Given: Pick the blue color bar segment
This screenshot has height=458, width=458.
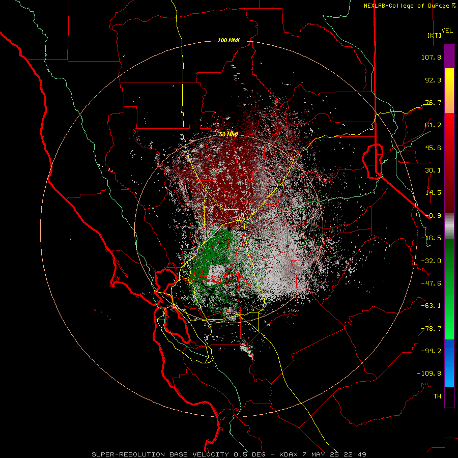Looking at the screenshot, I should (449, 363).
